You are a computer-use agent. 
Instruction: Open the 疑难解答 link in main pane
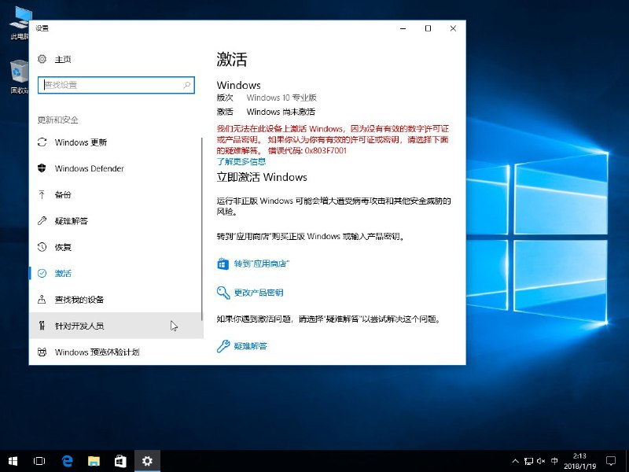tap(250, 346)
